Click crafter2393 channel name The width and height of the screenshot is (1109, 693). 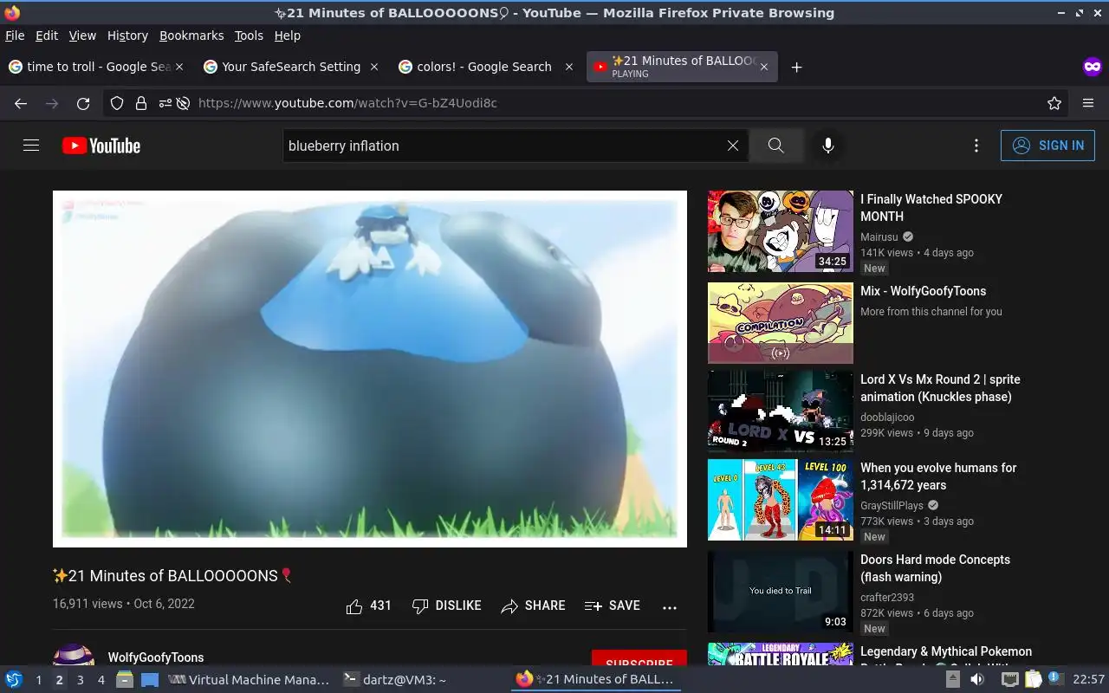click(887, 597)
